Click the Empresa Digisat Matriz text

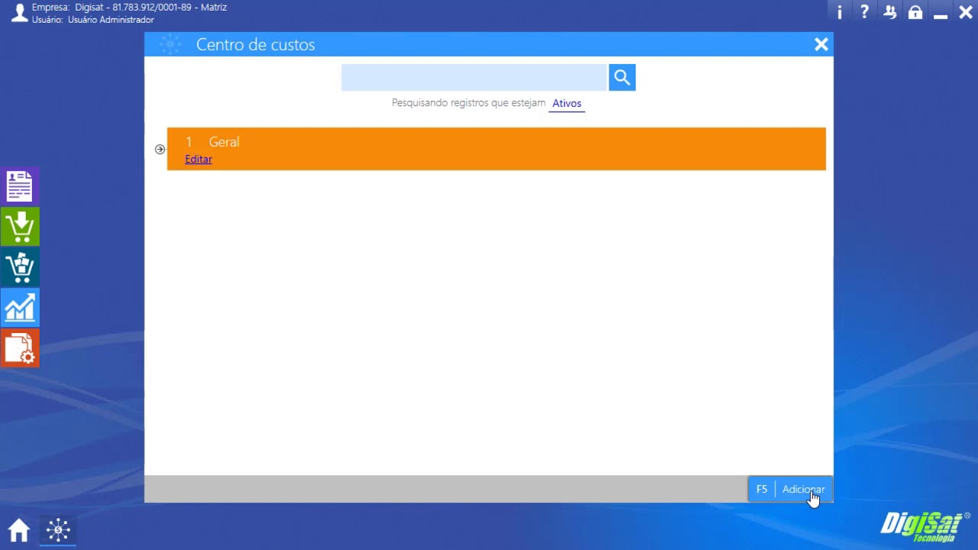tap(129, 8)
